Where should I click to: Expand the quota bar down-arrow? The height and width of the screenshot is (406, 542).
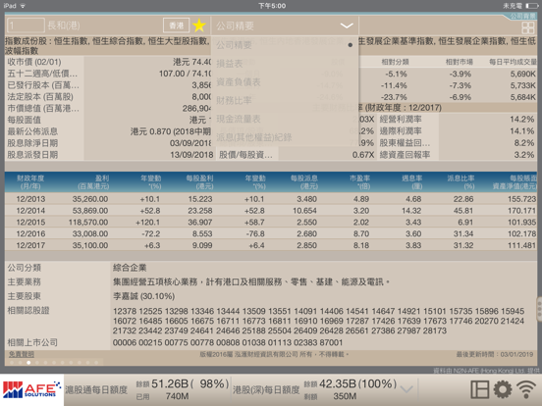406,389
